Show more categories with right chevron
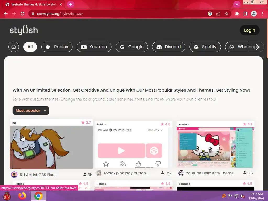This screenshot has width=268, height=201. pos(258,47)
